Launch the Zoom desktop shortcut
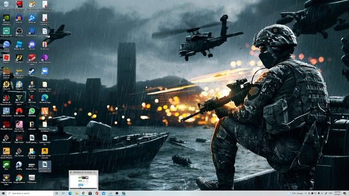 tap(45, 72)
